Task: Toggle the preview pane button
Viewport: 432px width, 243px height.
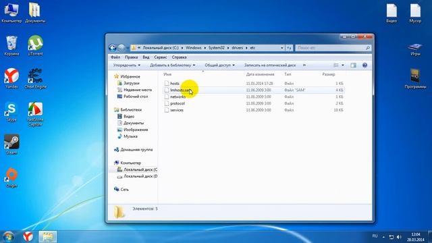Action: pos(353,65)
